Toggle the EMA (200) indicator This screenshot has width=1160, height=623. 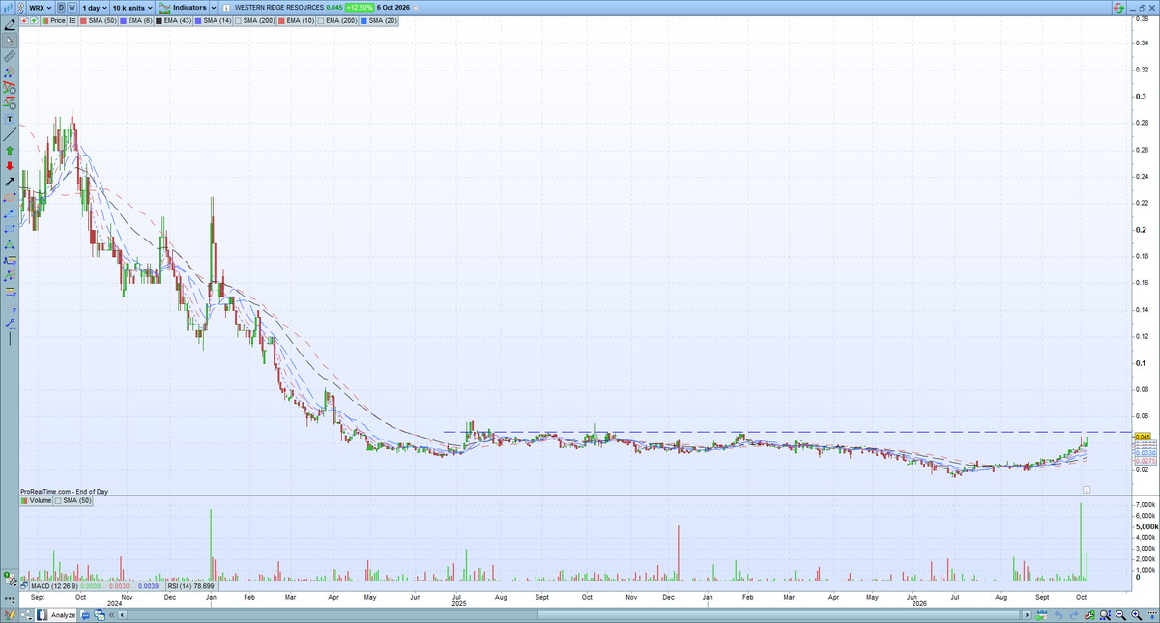coord(336,21)
